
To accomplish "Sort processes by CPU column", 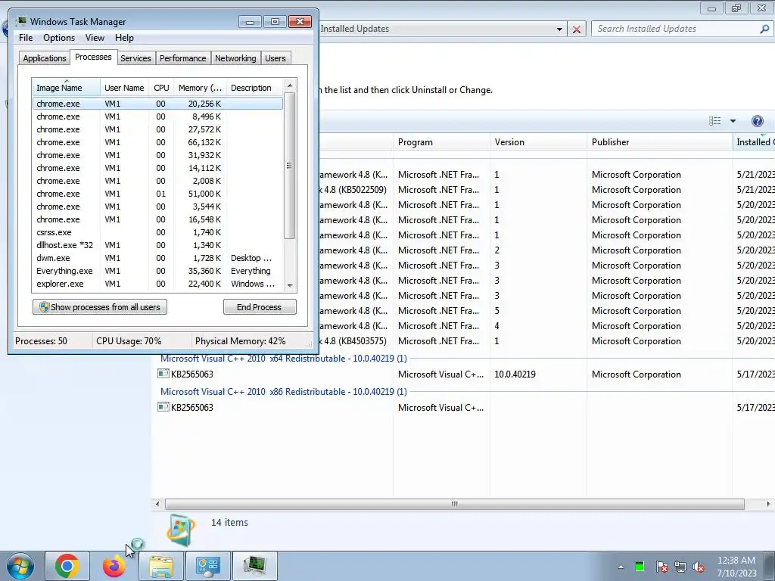I will tap(161, 88).
